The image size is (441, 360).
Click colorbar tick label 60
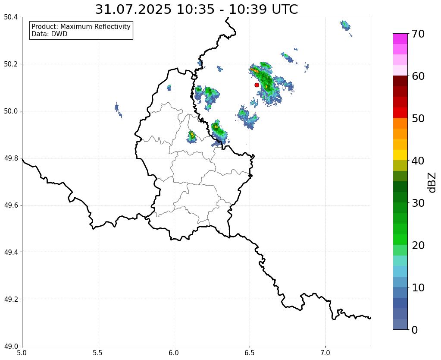(x=418, y=76)
